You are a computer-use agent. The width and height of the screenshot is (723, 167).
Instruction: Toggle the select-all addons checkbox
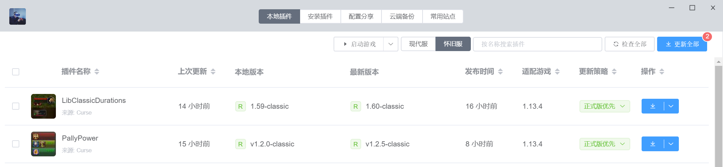click(16, 72)
